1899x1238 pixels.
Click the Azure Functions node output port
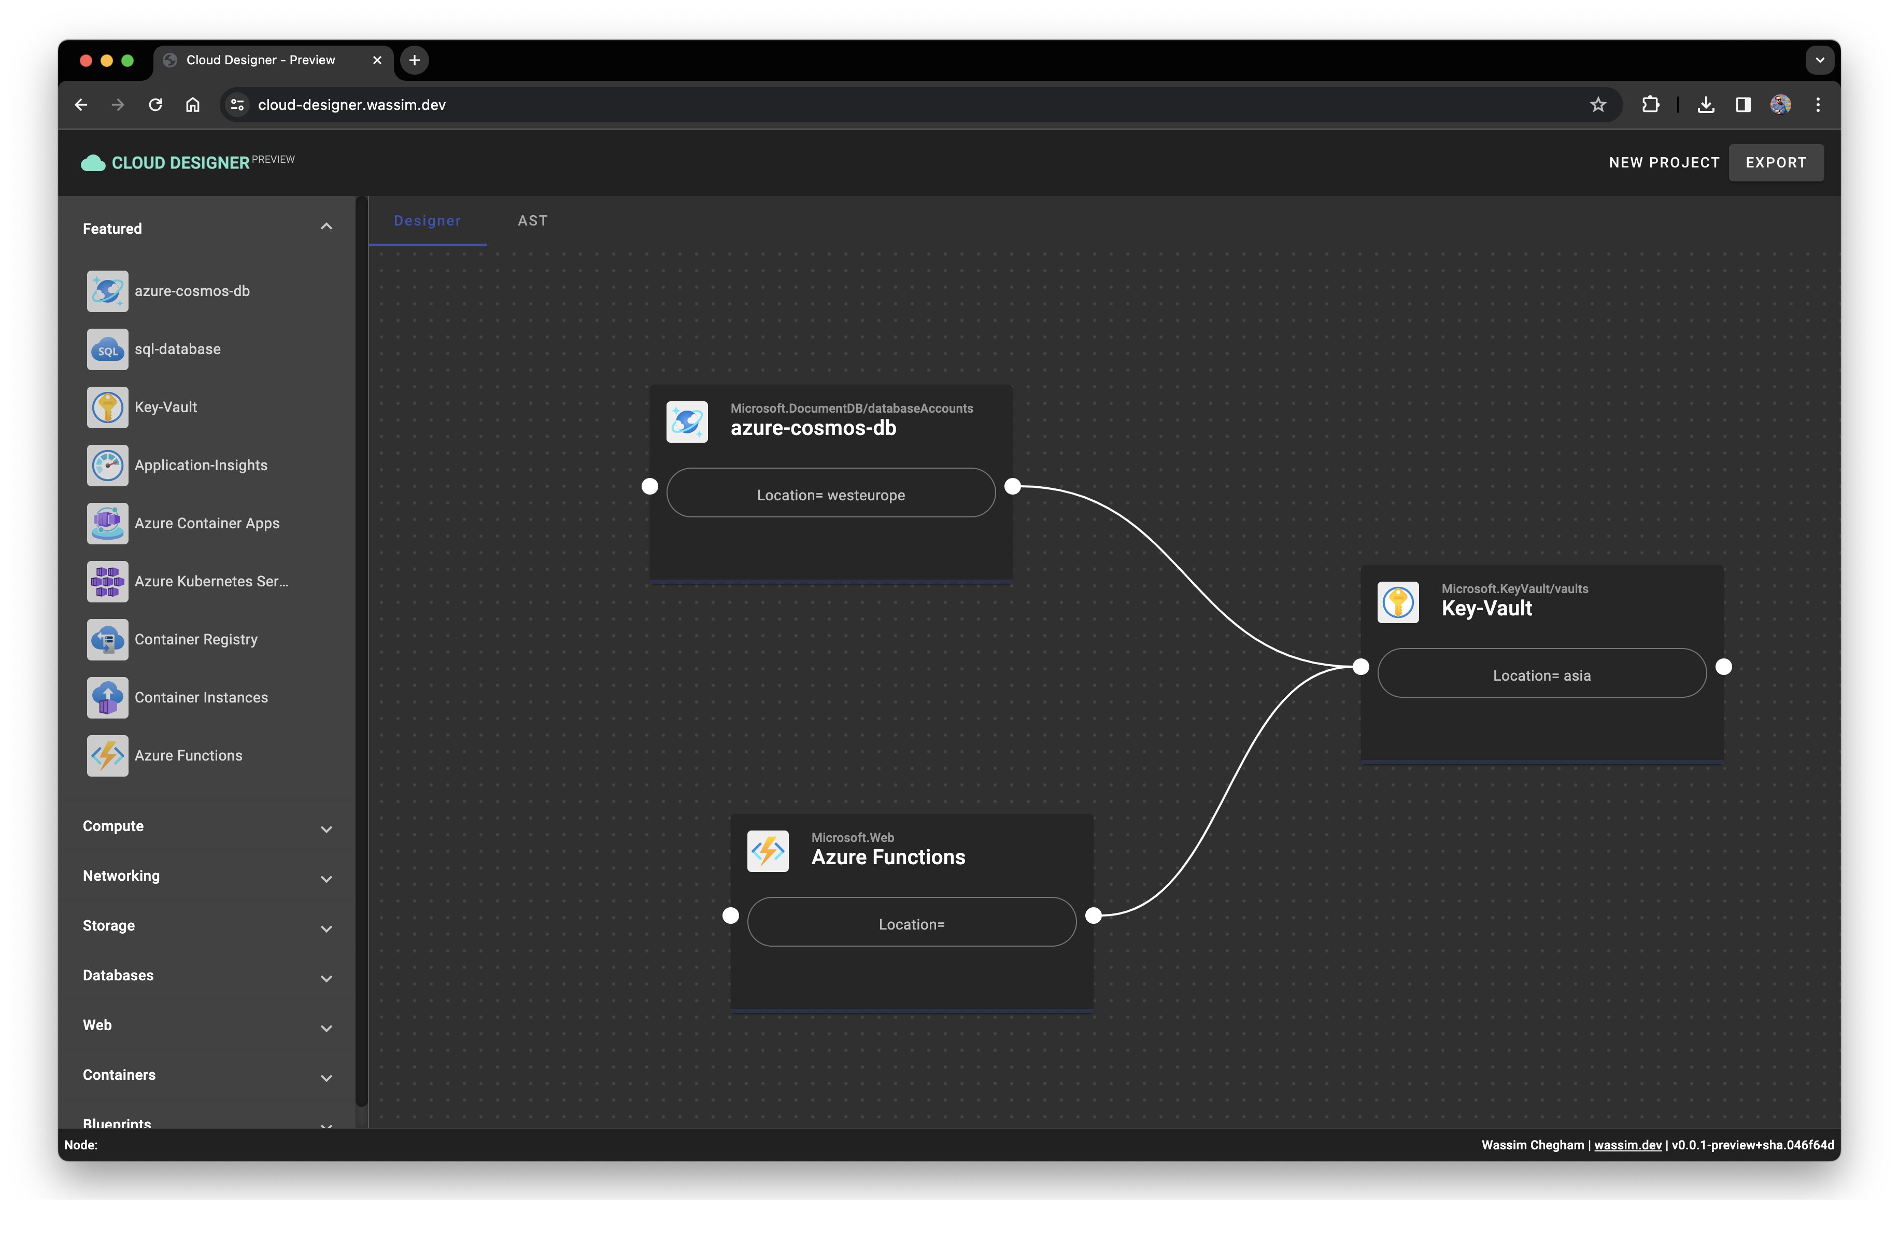tap(1093, 916)
